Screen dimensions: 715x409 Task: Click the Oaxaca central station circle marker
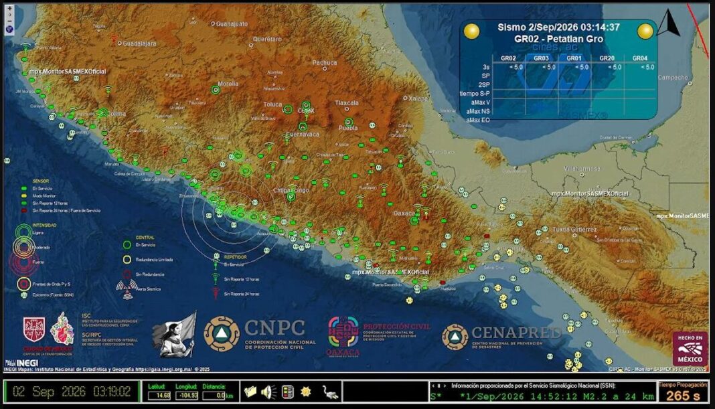point(414,221)
